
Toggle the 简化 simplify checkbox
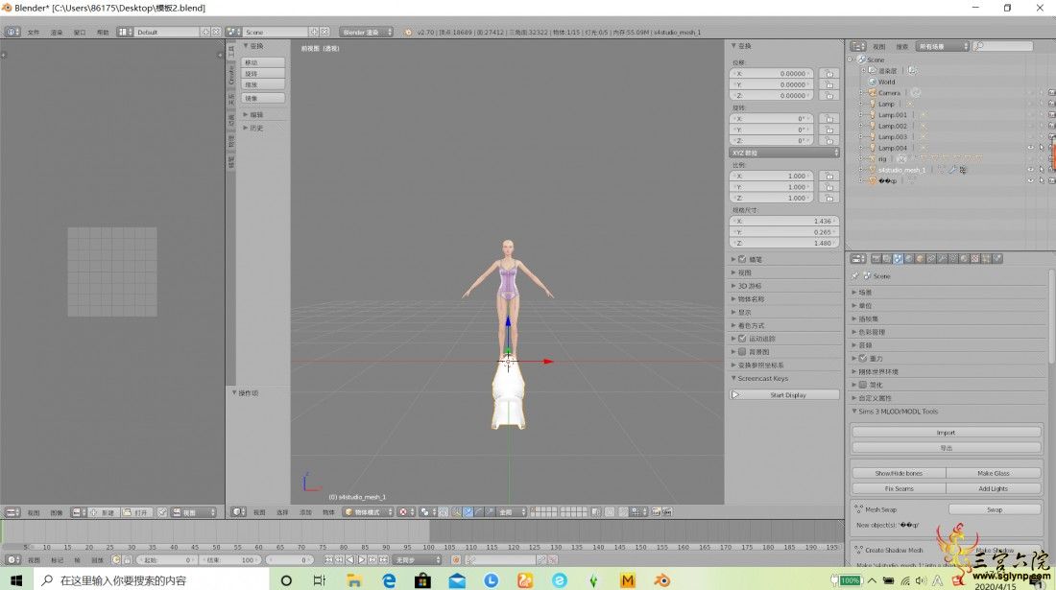coord(863,385)
